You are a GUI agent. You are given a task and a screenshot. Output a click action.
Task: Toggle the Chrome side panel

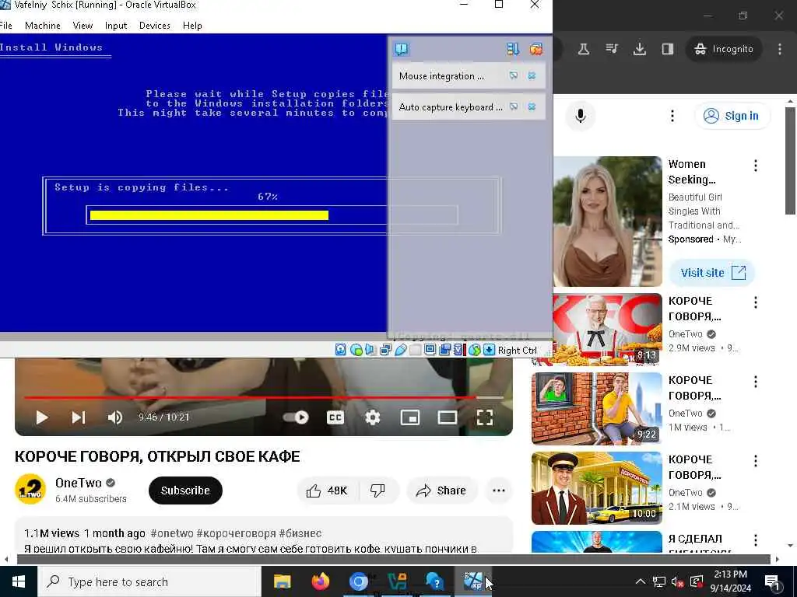[x=667, y=49]
